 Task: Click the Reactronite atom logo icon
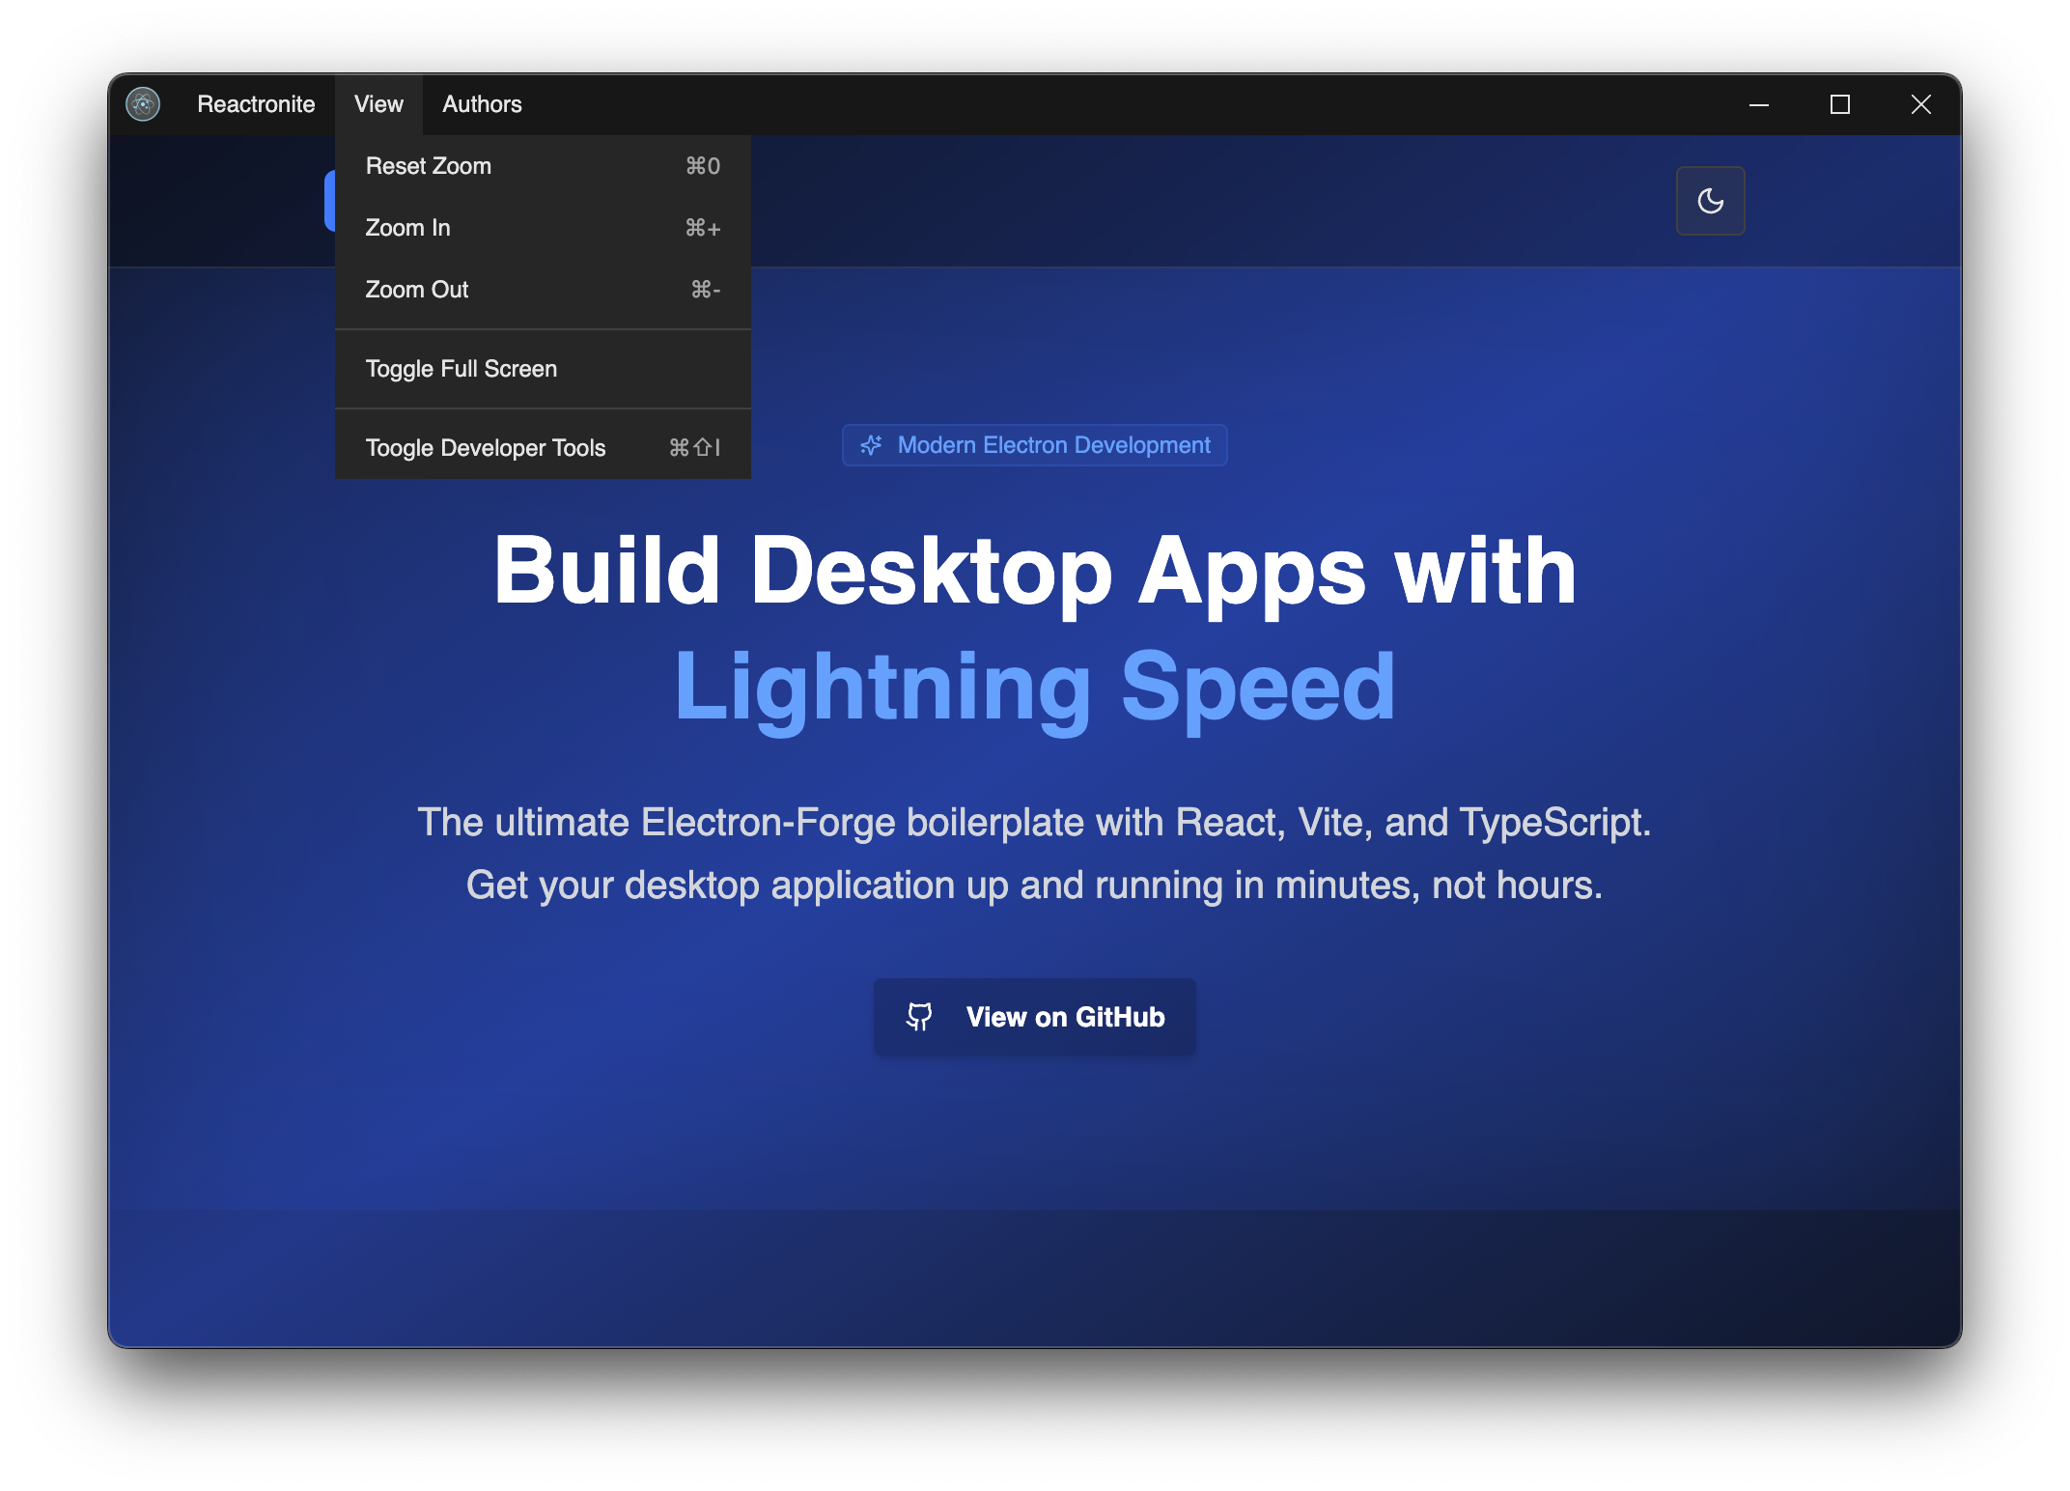pyautogui.click(x=143, y=104)
